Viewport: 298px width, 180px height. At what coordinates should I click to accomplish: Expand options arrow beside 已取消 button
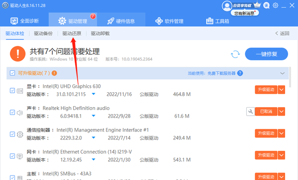(x=282, y=112)
